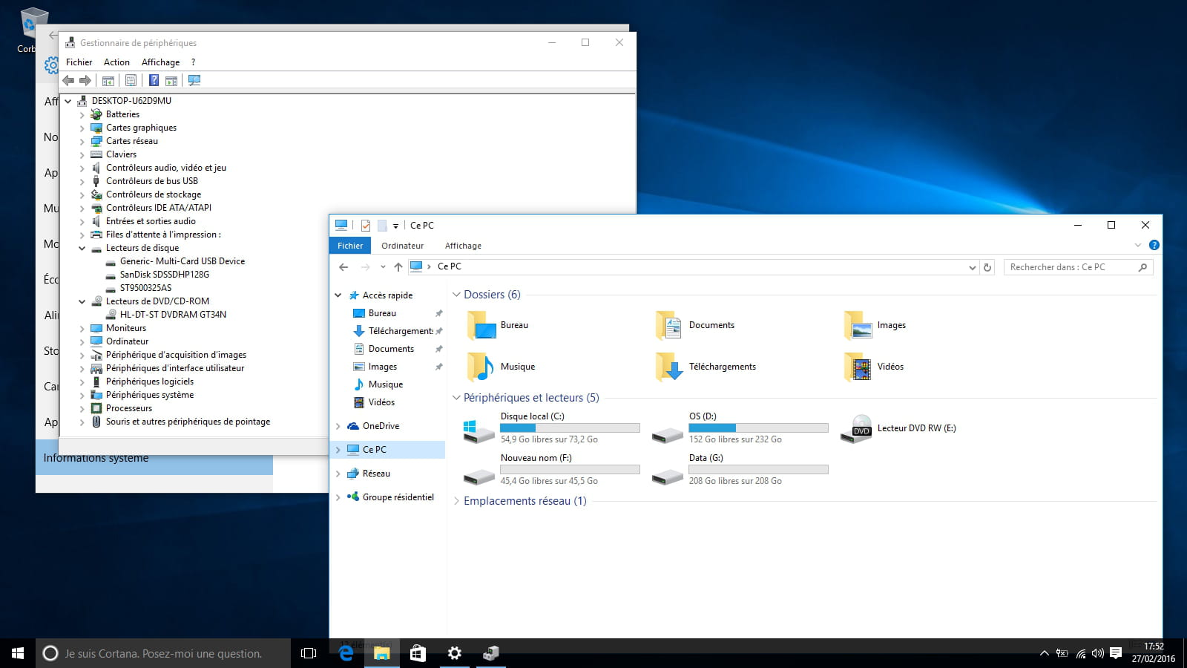Select OneDrive in the navigation pane

pyautogui.click(x=381, y=426)
